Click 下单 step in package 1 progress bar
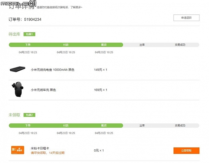The image size is (209, 163). coord(28,45)
